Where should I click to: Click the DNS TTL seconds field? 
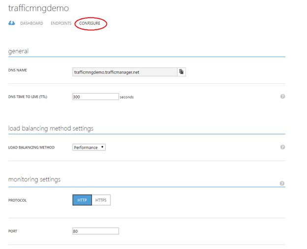(x=95, y=97)
